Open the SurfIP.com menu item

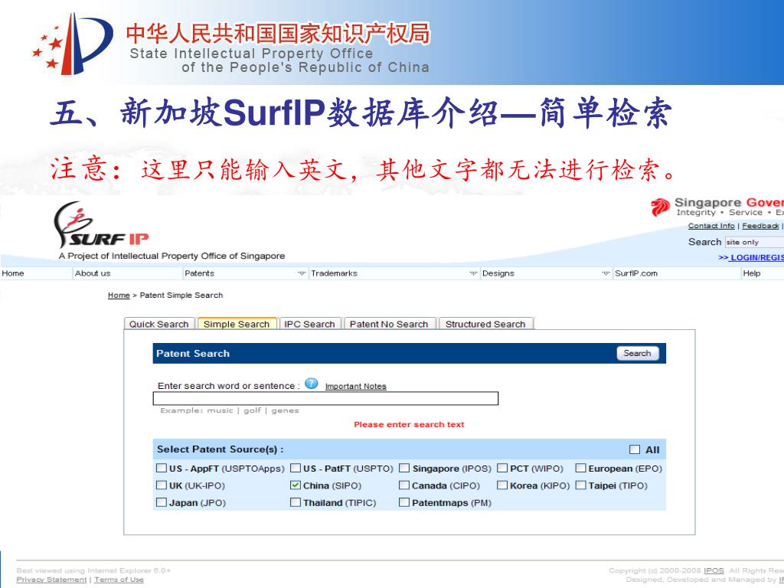636,273
